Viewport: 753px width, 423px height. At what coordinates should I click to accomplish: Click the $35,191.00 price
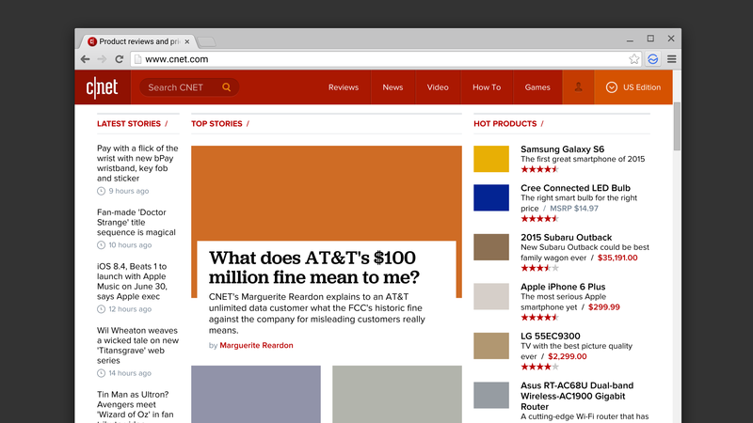point(617,258)
